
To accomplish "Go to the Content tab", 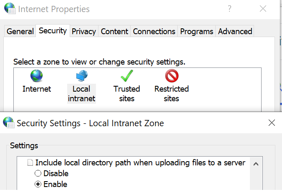I will pyautogui.click(x=115, y=31).
